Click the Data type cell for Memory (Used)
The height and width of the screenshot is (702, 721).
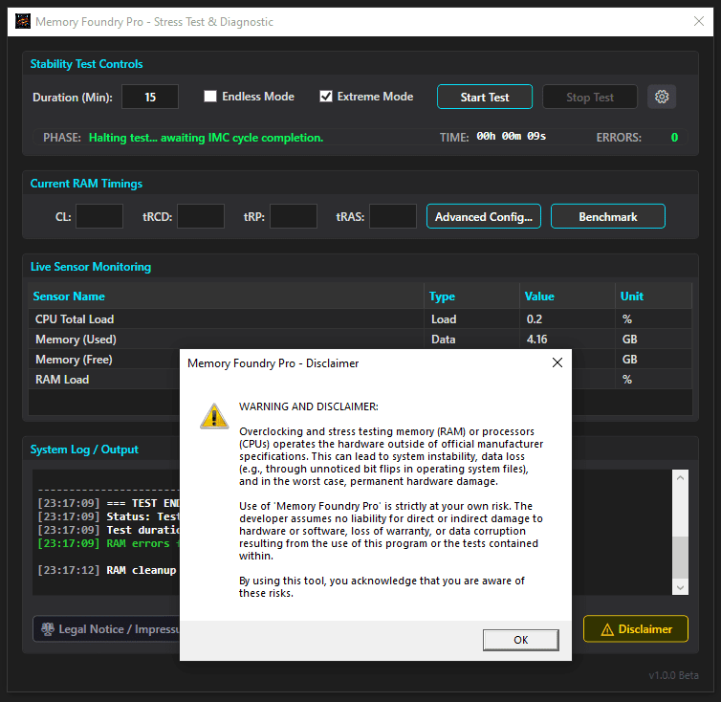[471, 339]
